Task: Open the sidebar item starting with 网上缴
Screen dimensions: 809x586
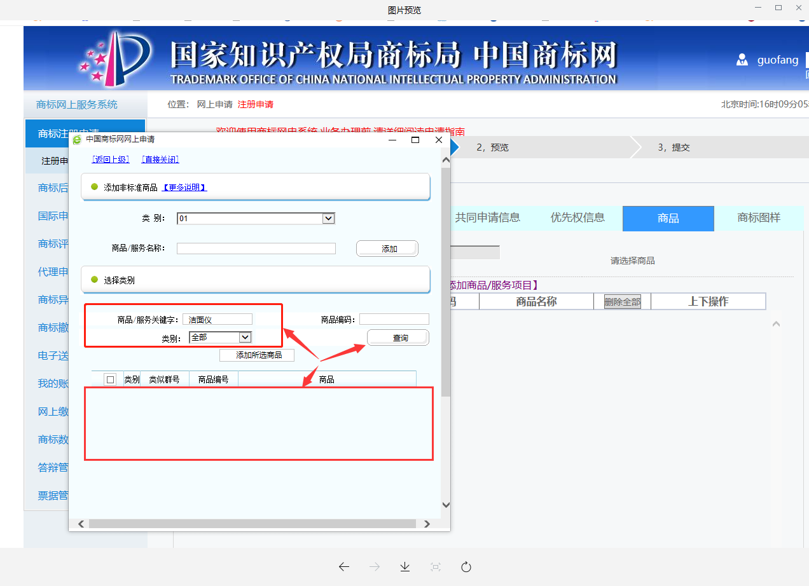Action: point(53,412)
